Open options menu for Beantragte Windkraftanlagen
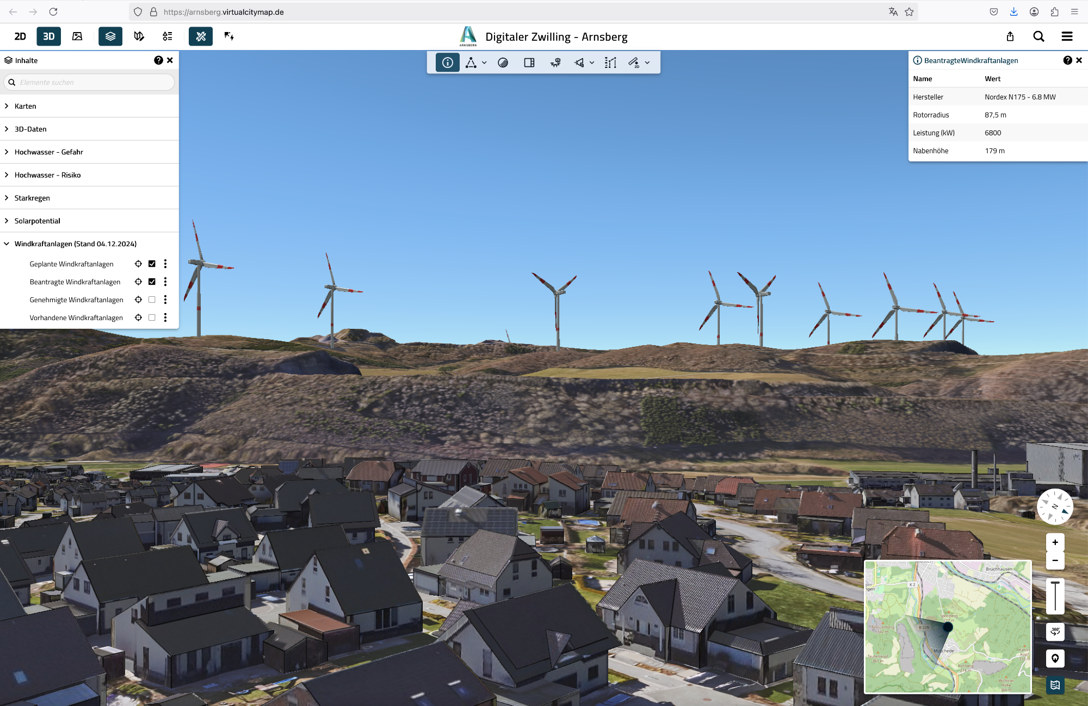1088x706 pixels. (x=165, y=282)
